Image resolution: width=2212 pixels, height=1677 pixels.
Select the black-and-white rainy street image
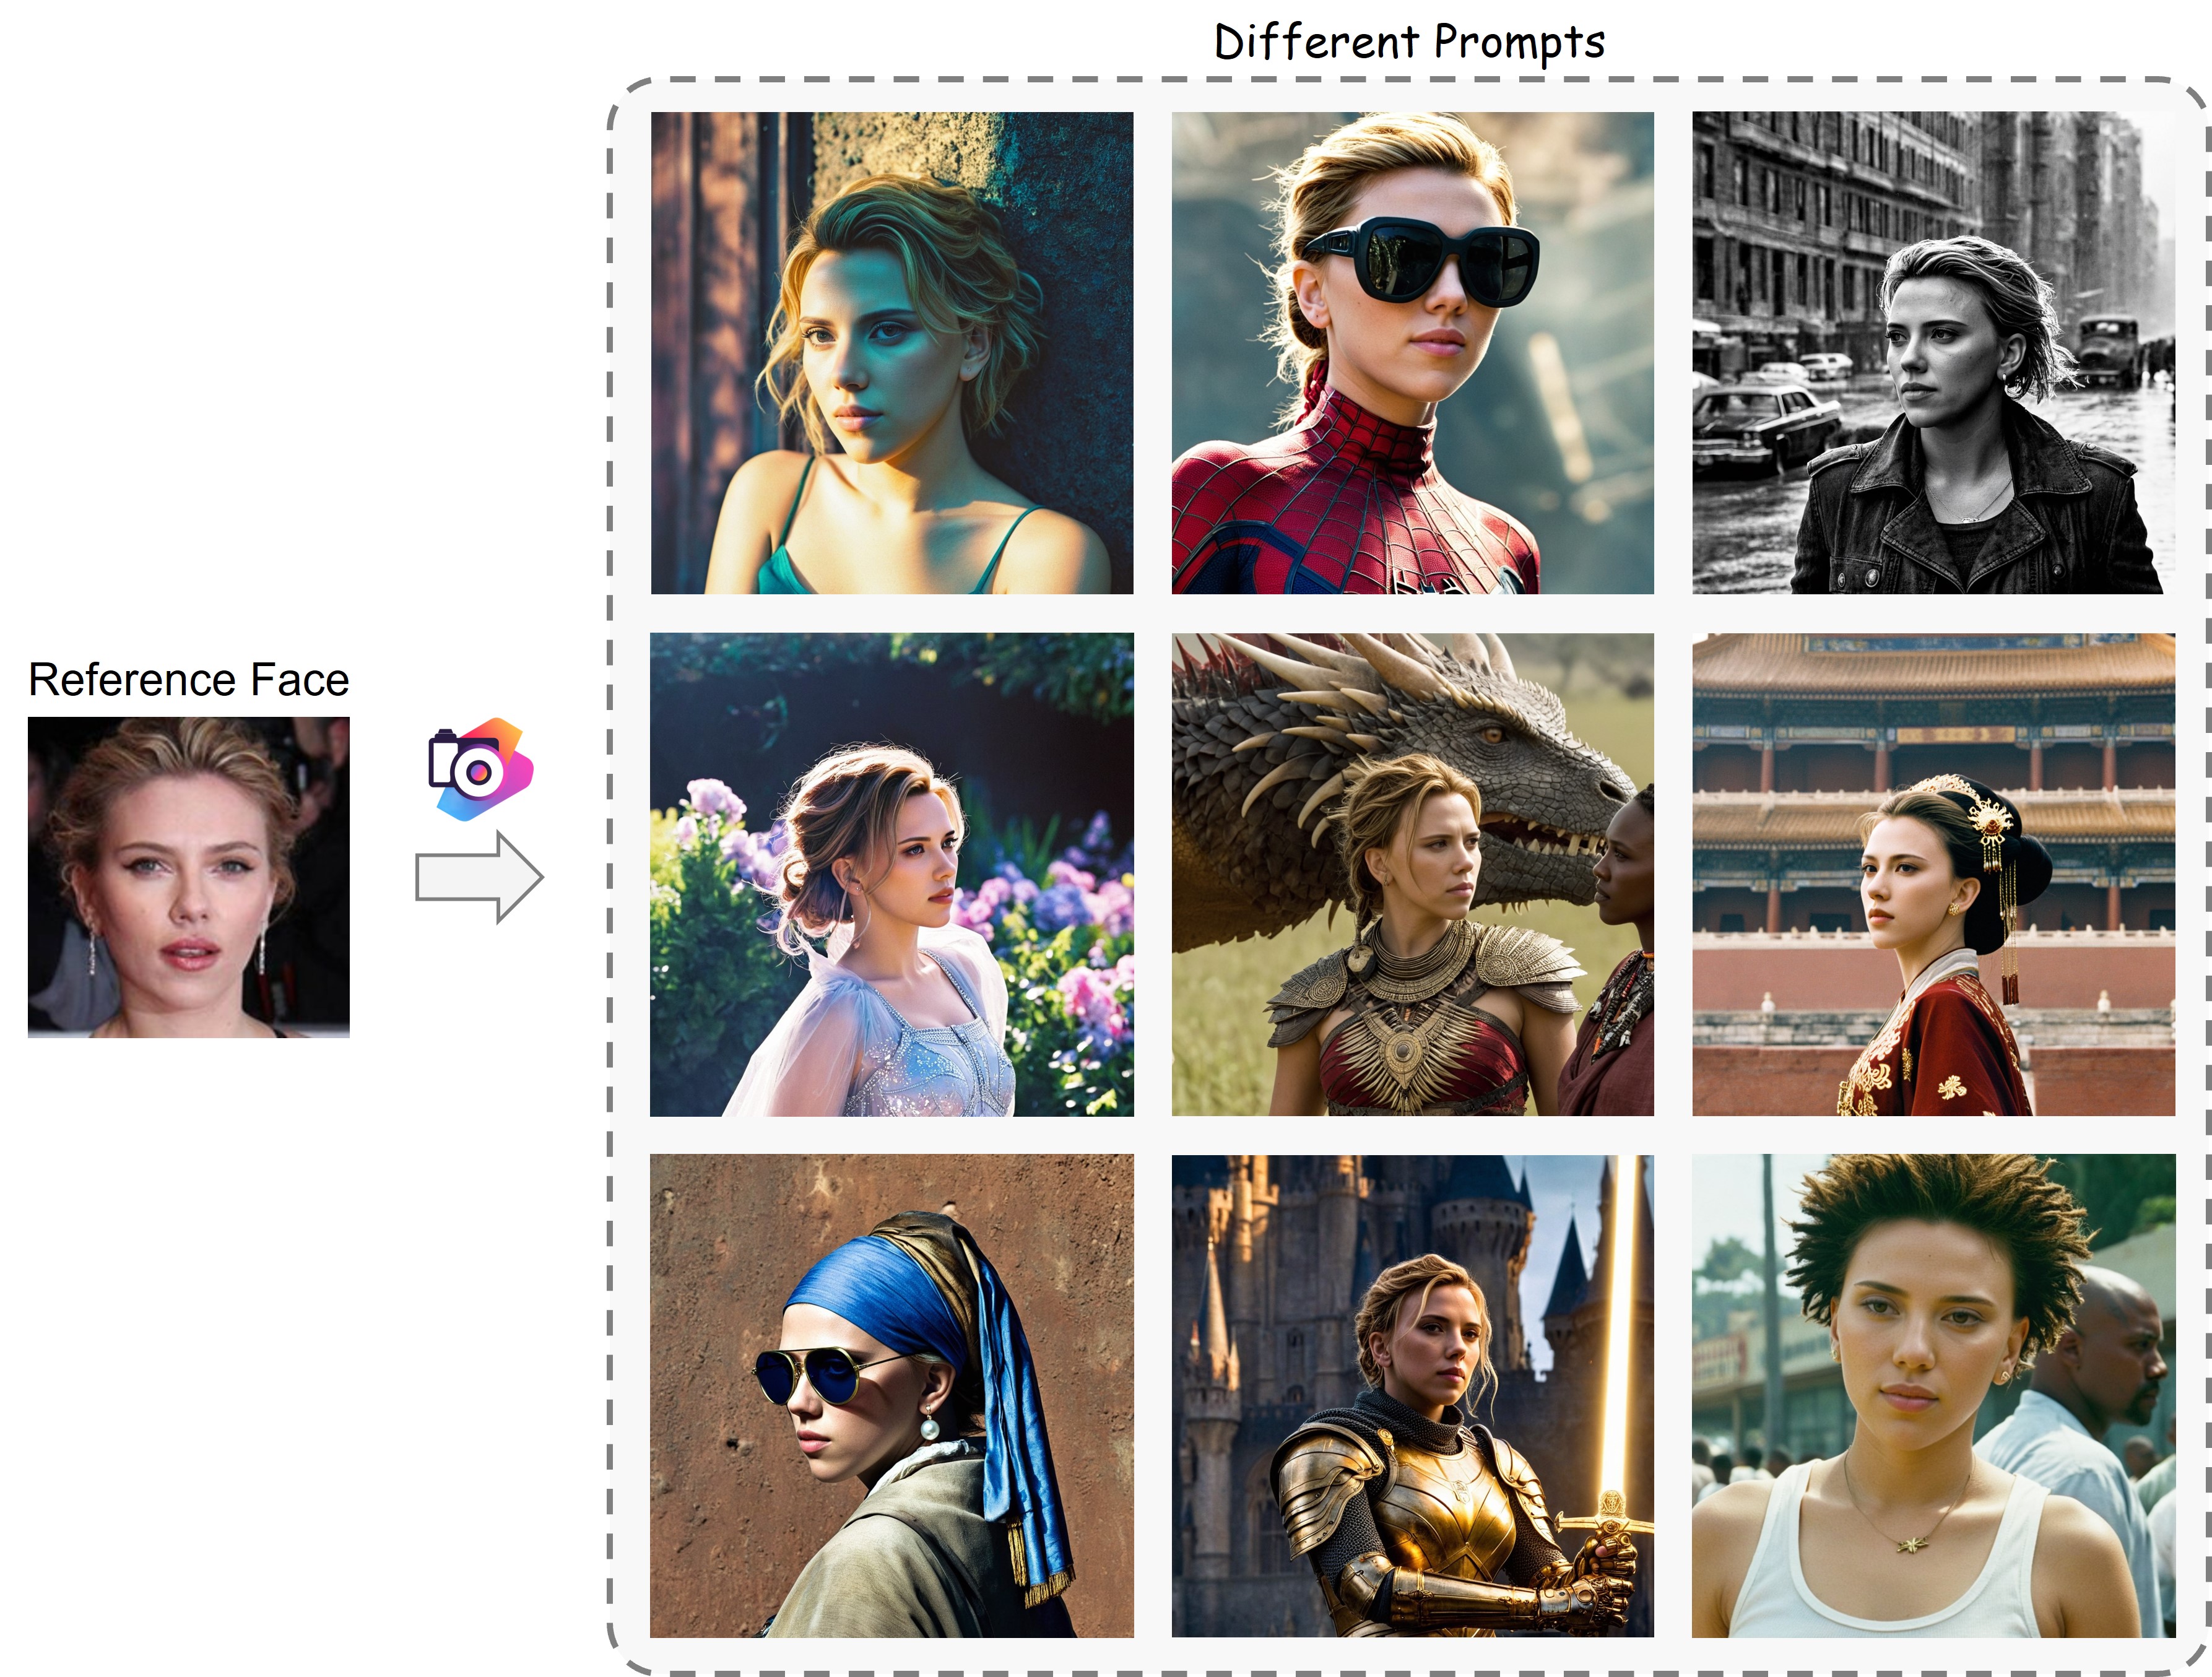(1933, 353)
